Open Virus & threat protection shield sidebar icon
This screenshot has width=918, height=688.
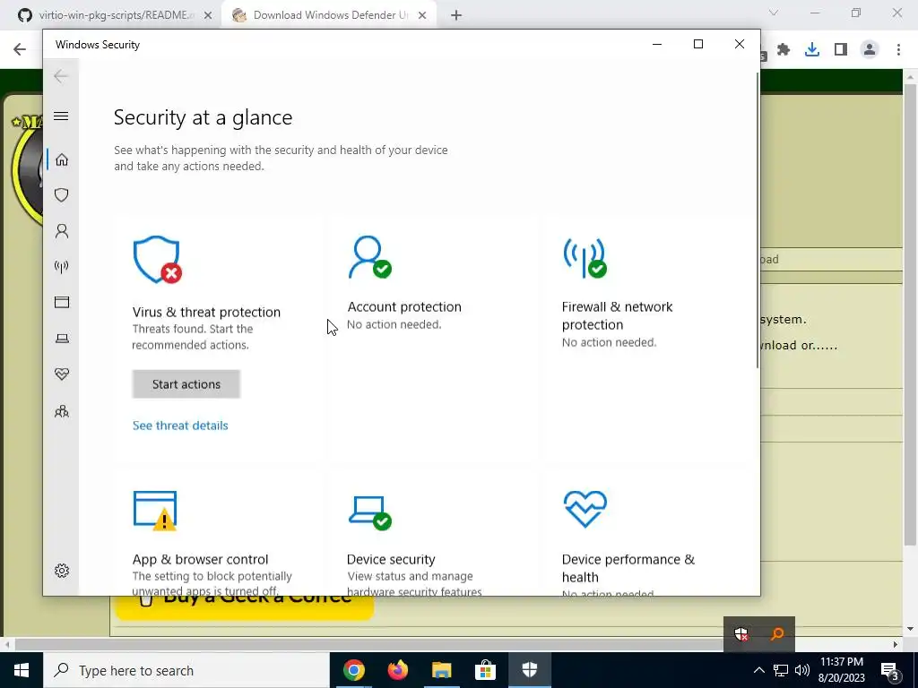[x=62, y=194]
